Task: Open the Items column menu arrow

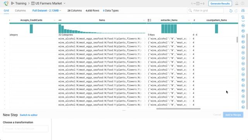Action: [144, 20]
